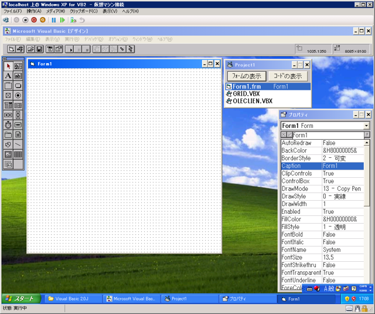Select OLECLIEN.VBX in the project list
The width and height of the screenshot is (375, 314).
[x=268, y=101]
